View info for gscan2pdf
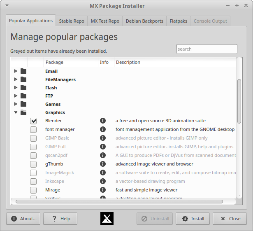The height and width of the screenshot is (231, 253). (103, 155)
